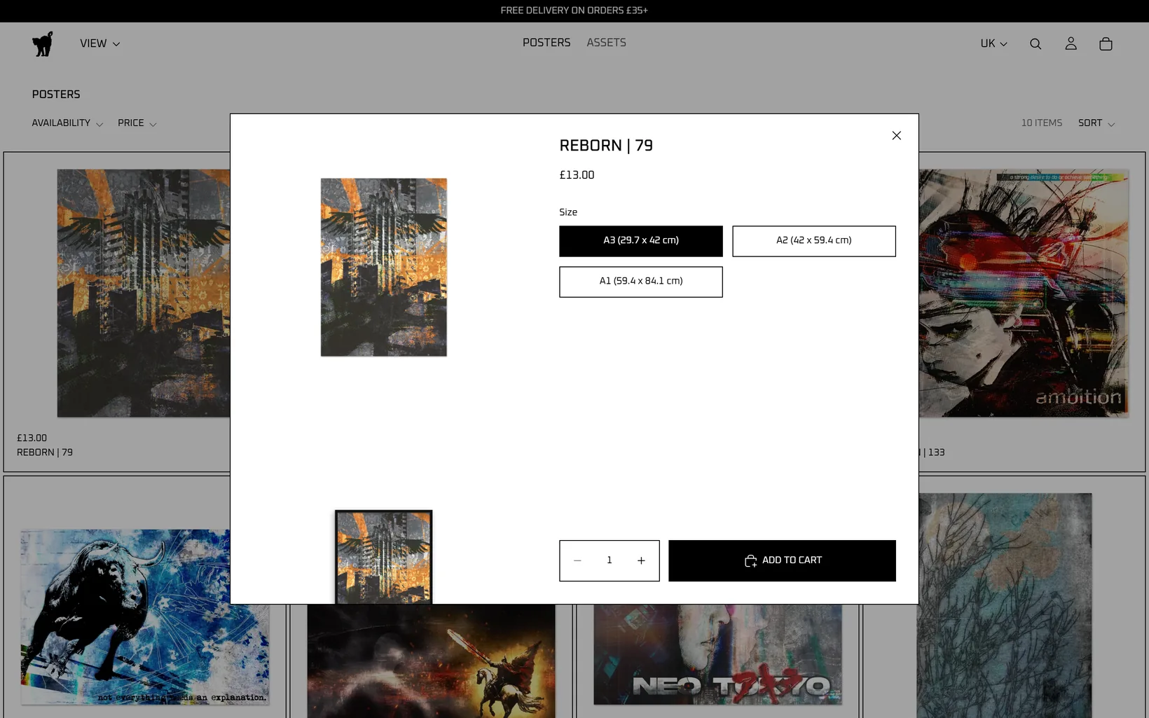Click the REBORN | 79 title in the popup

[606, 146]
